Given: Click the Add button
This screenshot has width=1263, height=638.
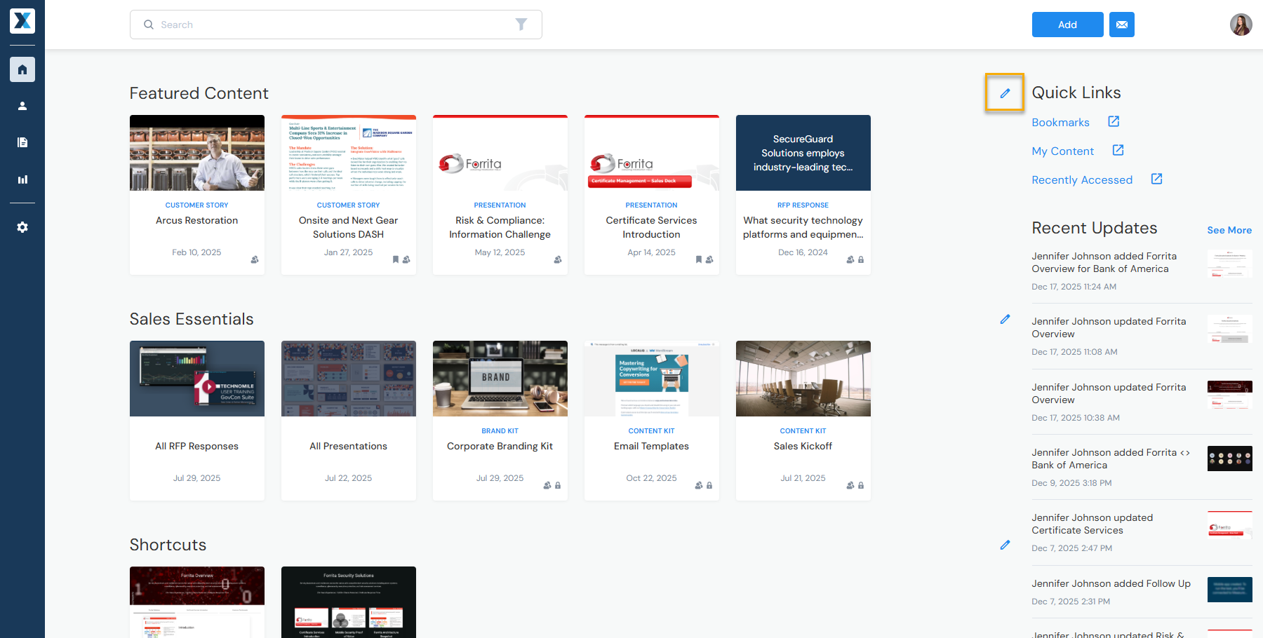Looking at the screenshot, I should (1067, 25).
